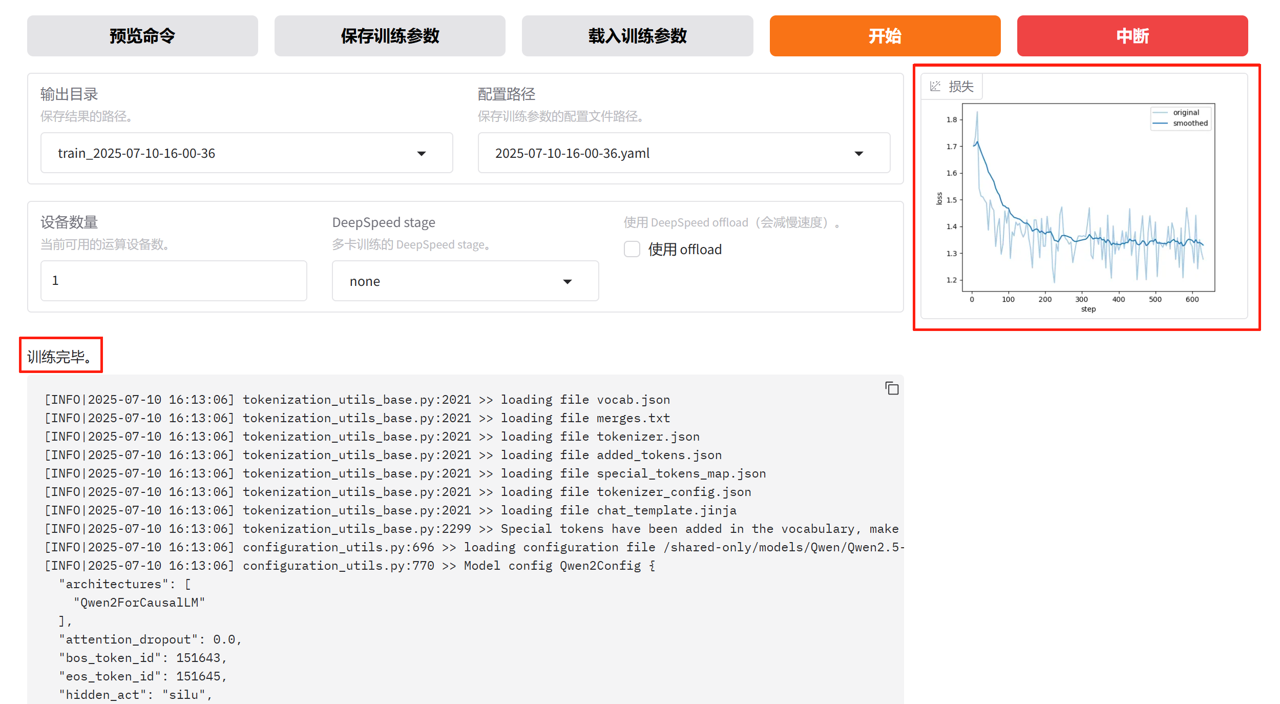Click the 保存训练参数 button
This screenshot has height=704, width=1280.
click(x=389, y=36)
